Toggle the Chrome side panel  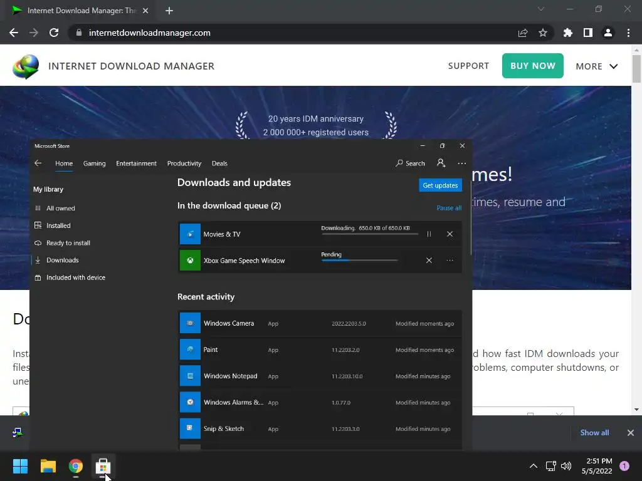pos(587,33)
